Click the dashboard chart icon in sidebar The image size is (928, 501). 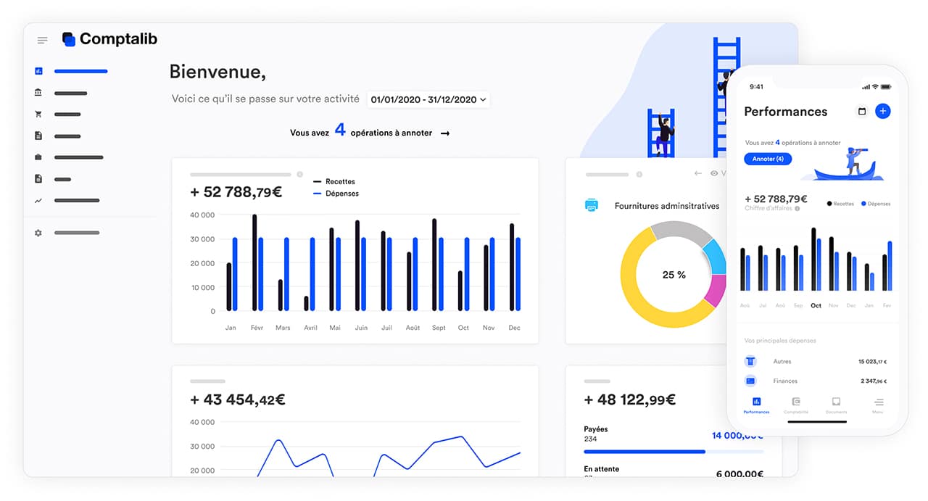tap(38, 71)
